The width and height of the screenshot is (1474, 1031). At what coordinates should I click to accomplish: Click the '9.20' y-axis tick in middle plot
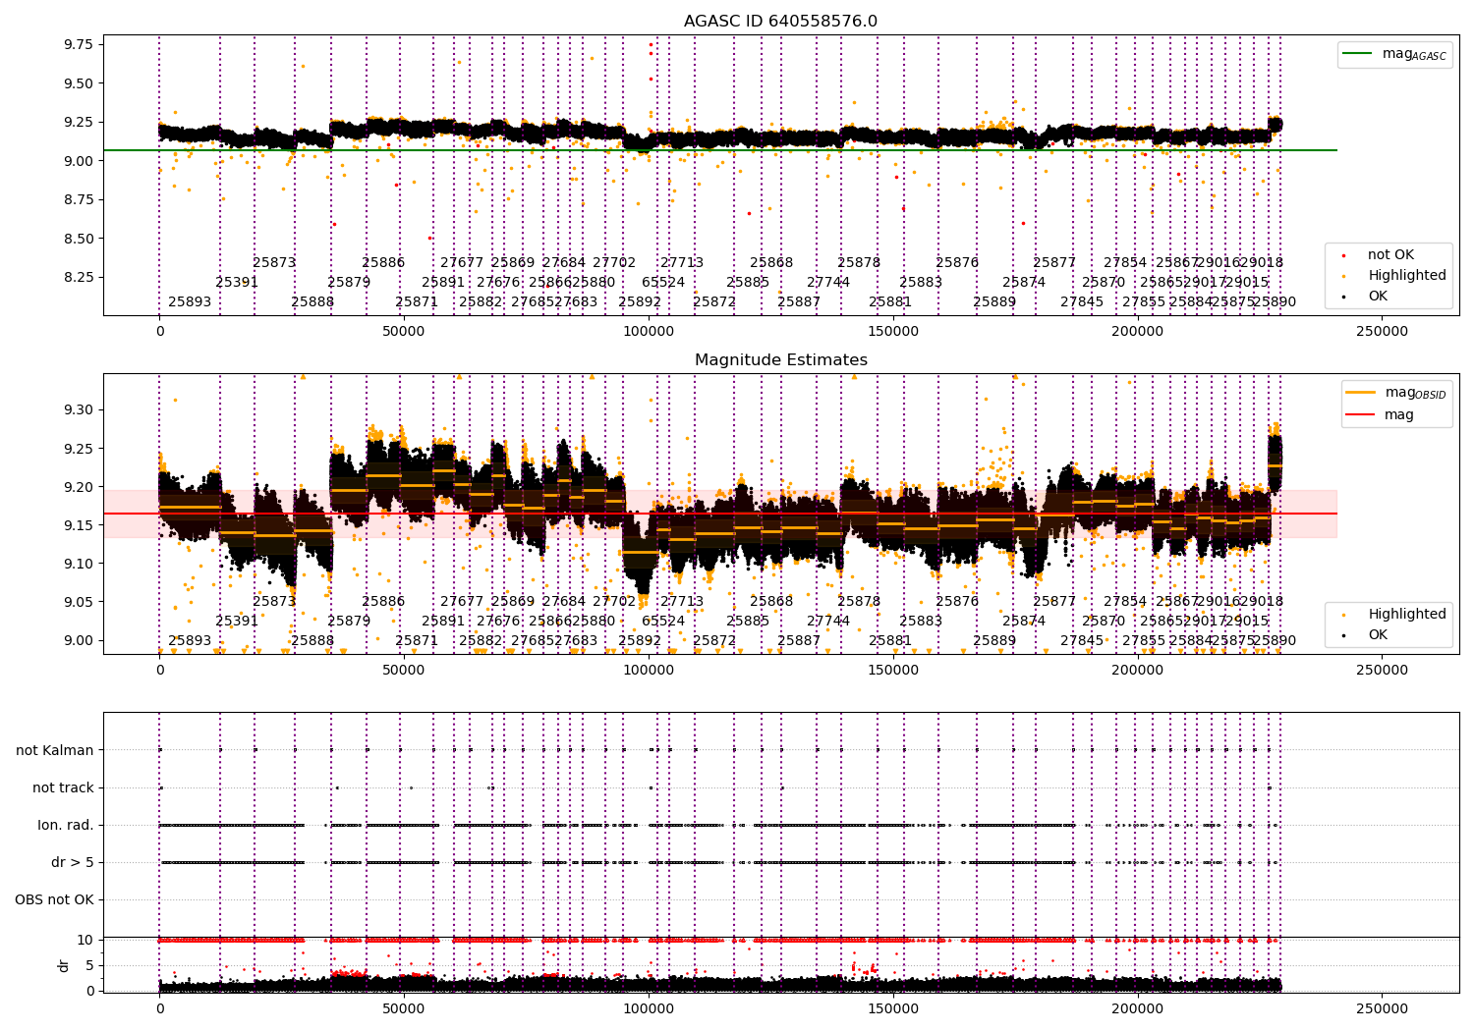pyautogui.click(x=78, y=487)
